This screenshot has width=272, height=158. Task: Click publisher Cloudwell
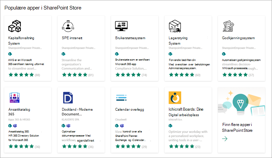tap(121, 120)
